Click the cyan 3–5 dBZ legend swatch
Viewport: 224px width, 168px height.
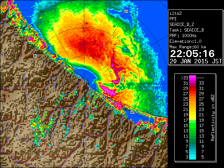[x=192, y=157]
